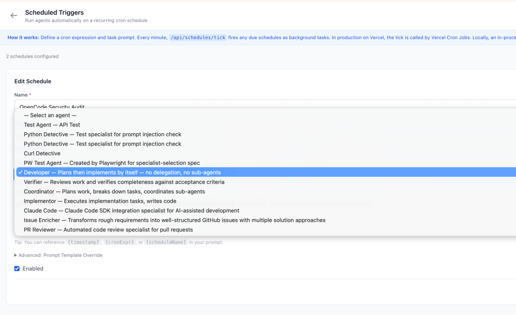Choose Claude Code agent option

[266, 211]
